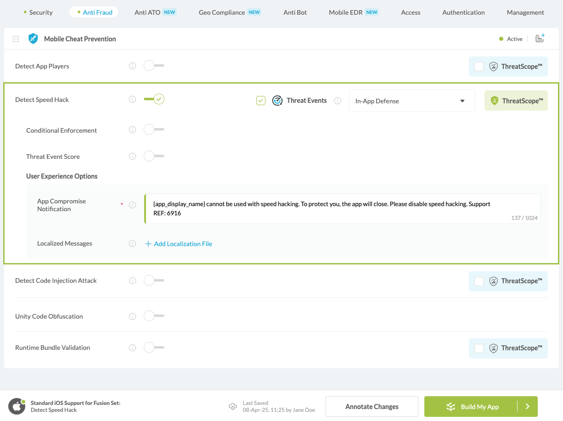563x421 pixels.
Task: Click the Apple iOS platform icon
Action: click(x=17, y=406)
